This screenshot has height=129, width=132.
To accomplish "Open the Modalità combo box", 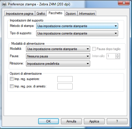I will (x=58, y=49).
